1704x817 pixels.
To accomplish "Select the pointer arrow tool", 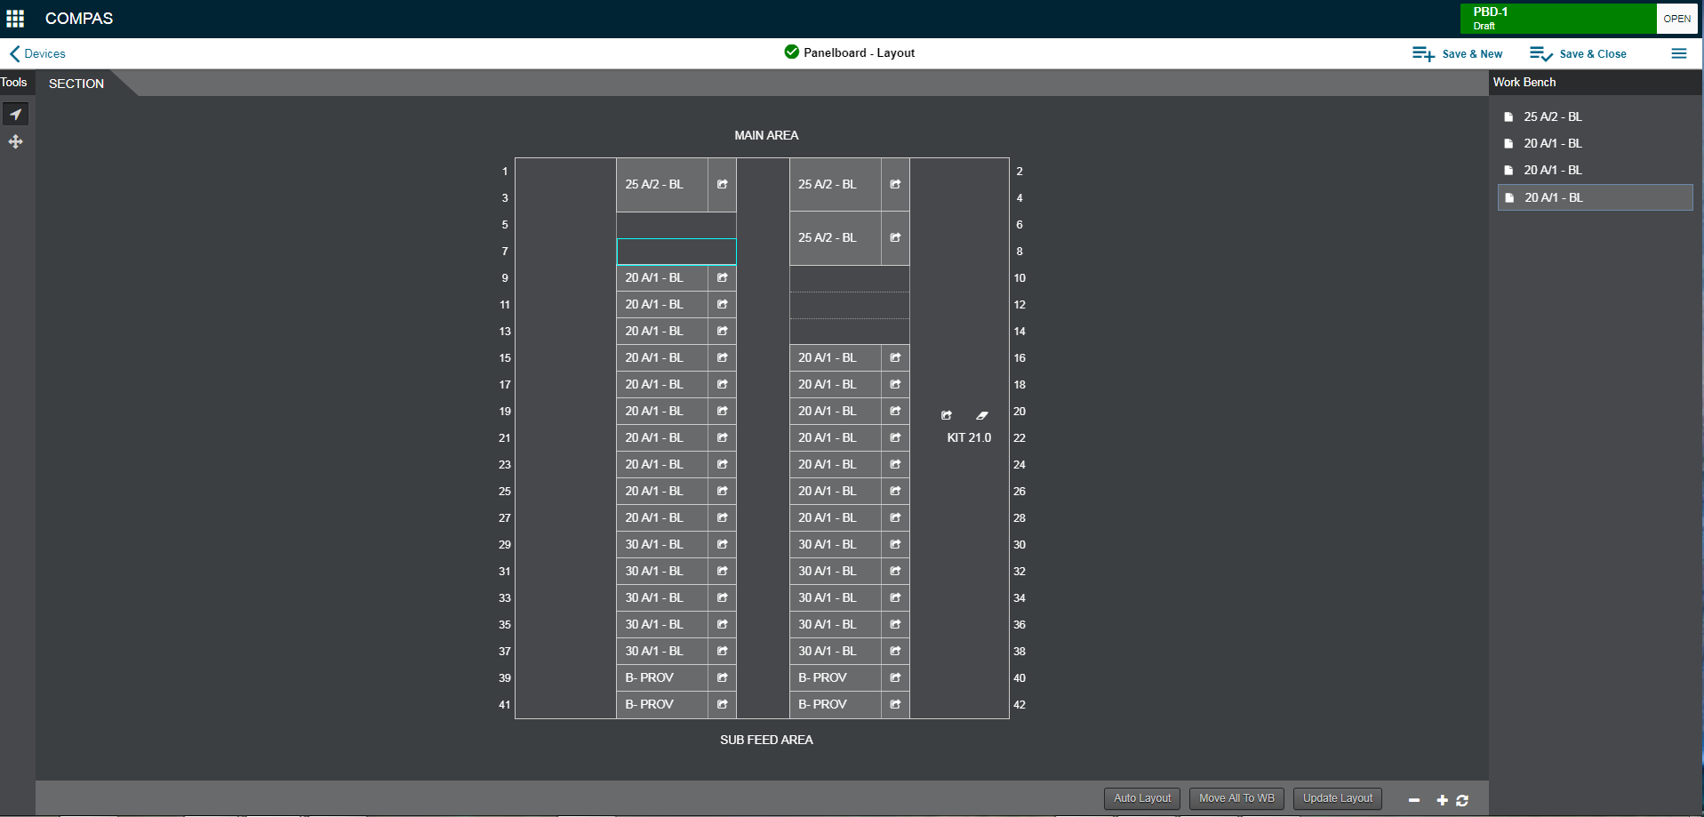I will [16, 115].
